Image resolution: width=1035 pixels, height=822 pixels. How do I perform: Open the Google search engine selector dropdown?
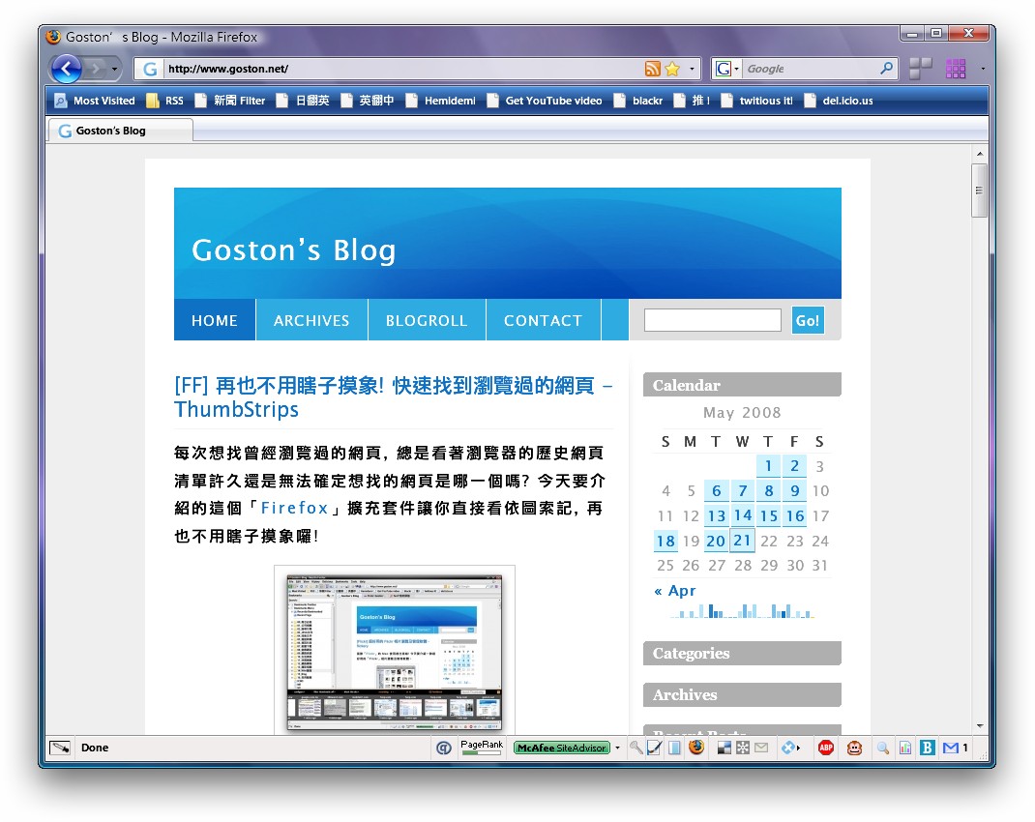[x=726, y=69]
